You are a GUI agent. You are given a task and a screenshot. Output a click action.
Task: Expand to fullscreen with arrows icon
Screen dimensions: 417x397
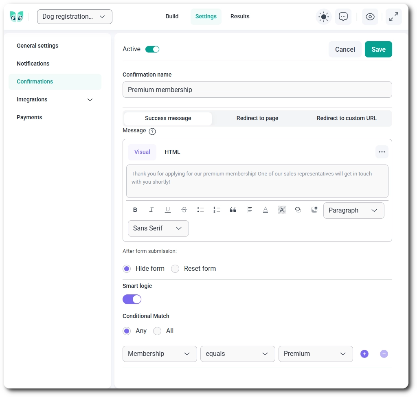coord(394,17)
